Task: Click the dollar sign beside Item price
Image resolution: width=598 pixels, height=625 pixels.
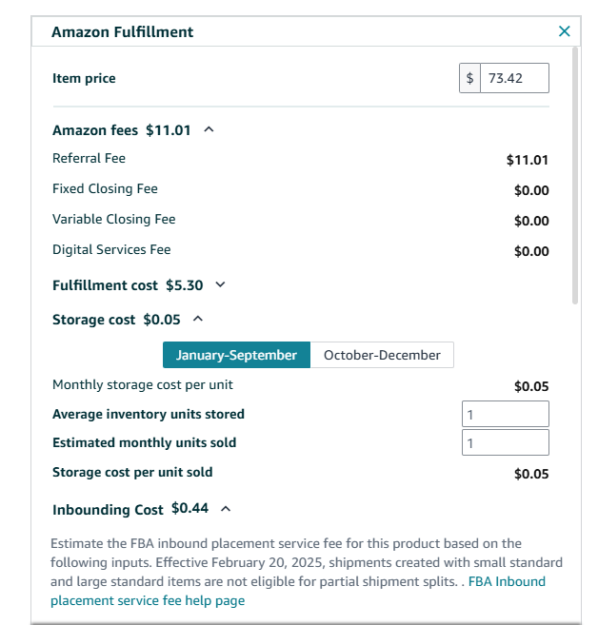Action: (469, 78)
